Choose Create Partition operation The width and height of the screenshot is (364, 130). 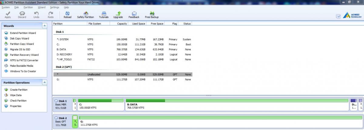(x=19, y=90)
